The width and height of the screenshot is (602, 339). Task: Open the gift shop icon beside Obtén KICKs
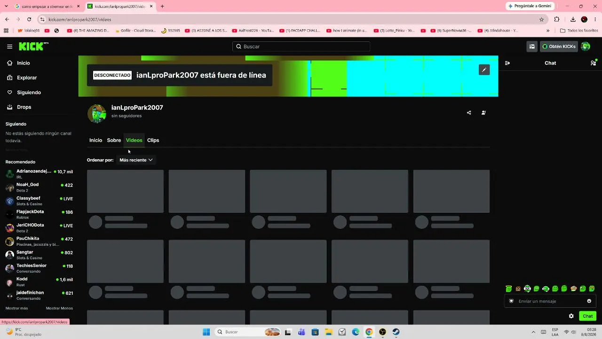(532, 47)
